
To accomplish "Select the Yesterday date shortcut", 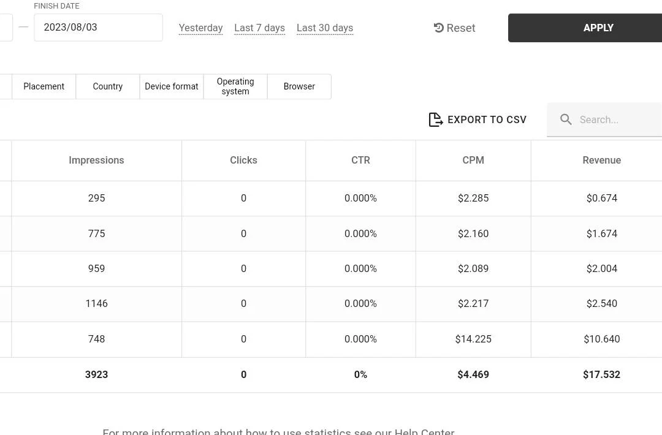I will pyautogui.click(x=200, y=28).
